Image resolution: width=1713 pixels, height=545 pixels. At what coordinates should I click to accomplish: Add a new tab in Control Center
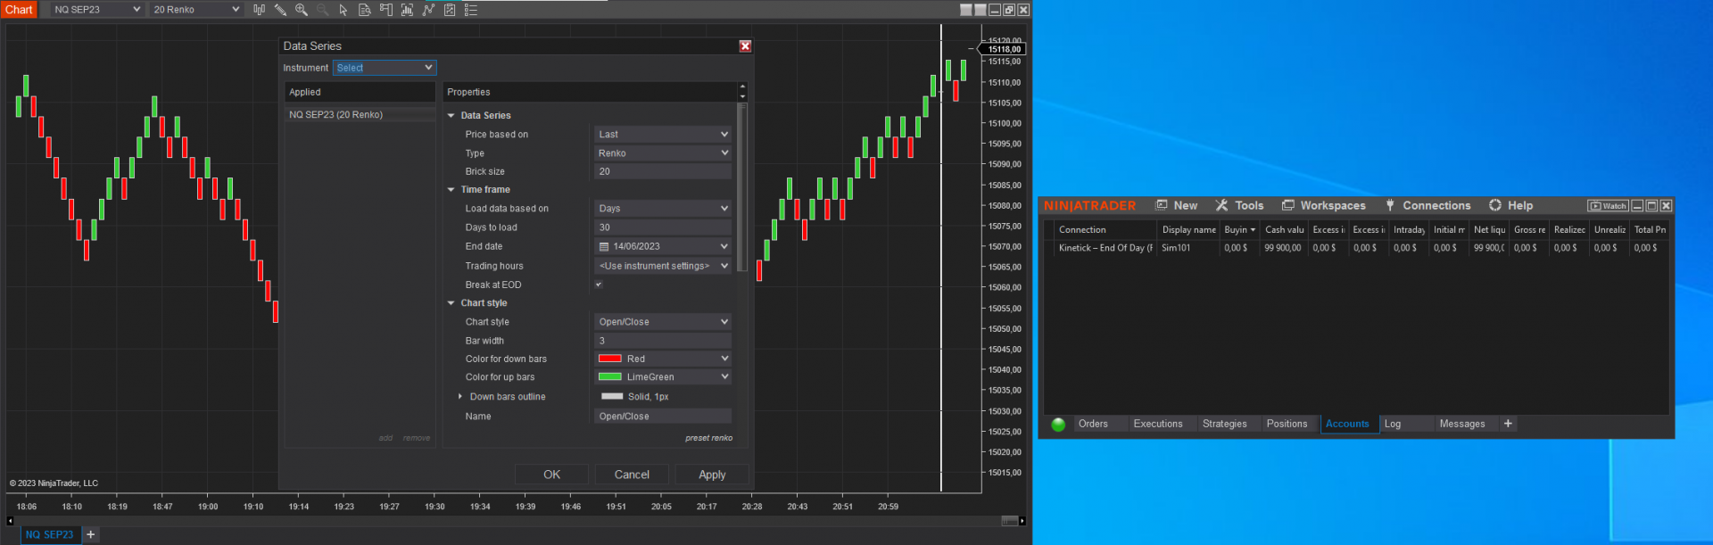(1508, 424)
